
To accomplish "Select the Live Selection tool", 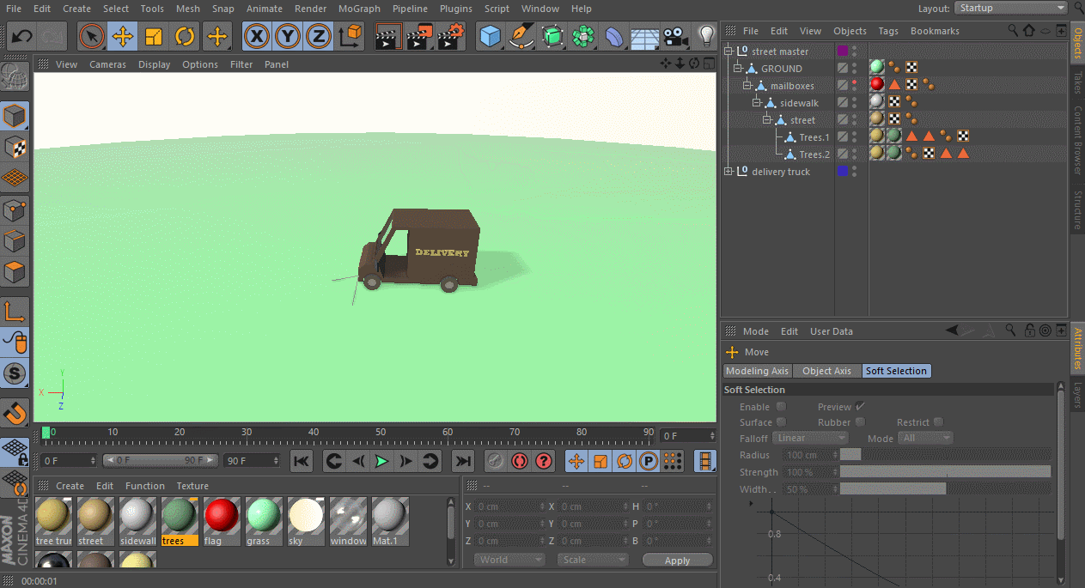I will tap(92, 36).
